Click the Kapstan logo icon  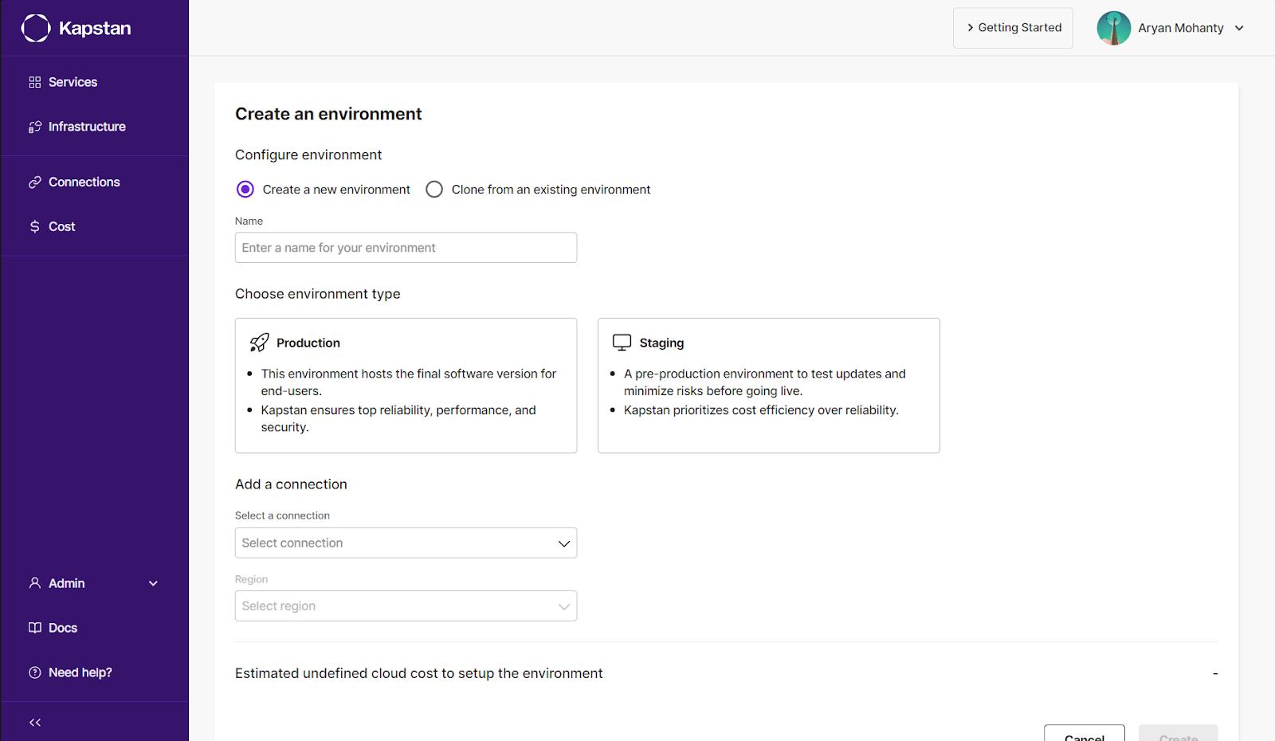pyautogui.click(x=36, y=28)
